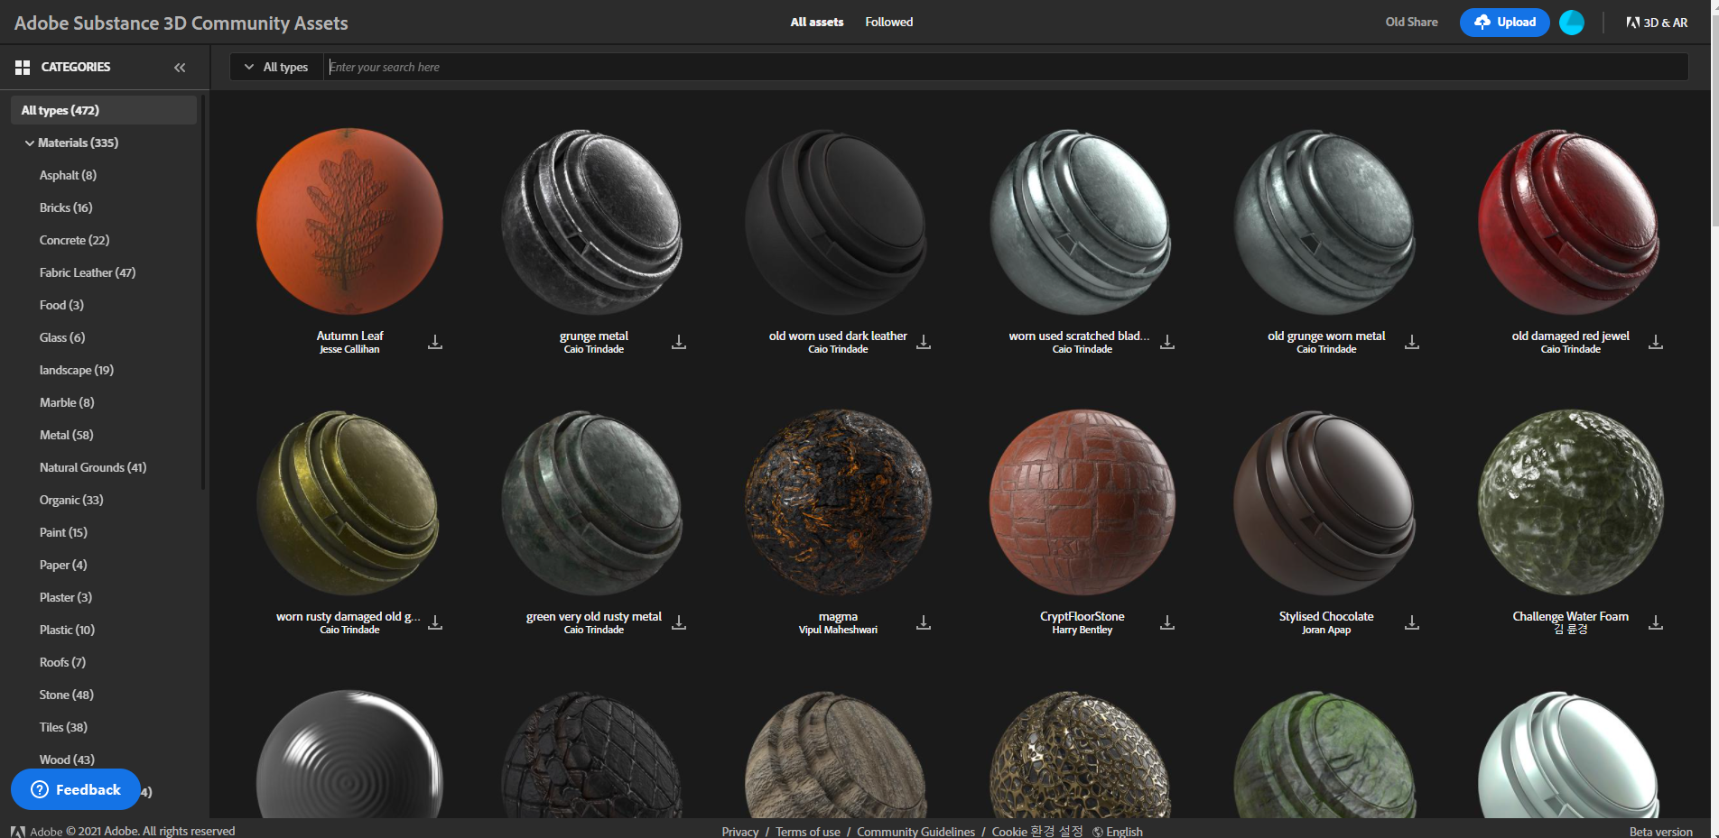The height and width of the screenshot is (838, 1719).
Task: Download the CryptFloorStone material
Action: pyautogui.click(x=1167, y=622)
